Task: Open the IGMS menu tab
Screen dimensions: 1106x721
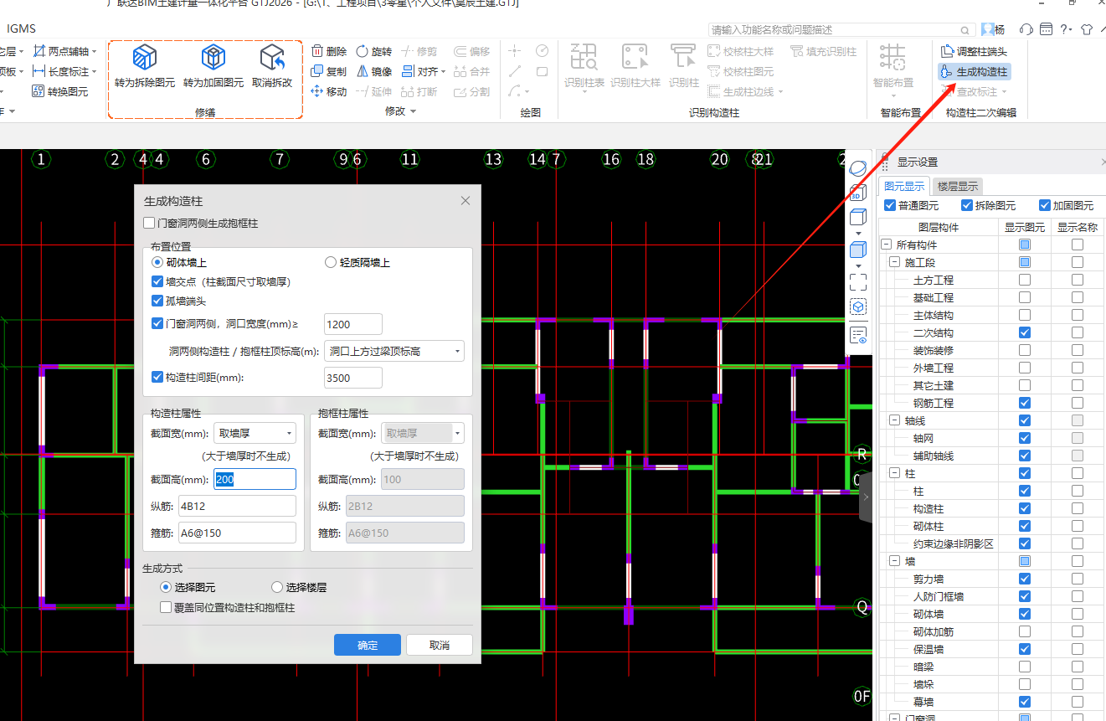Action: coord(21,28)
